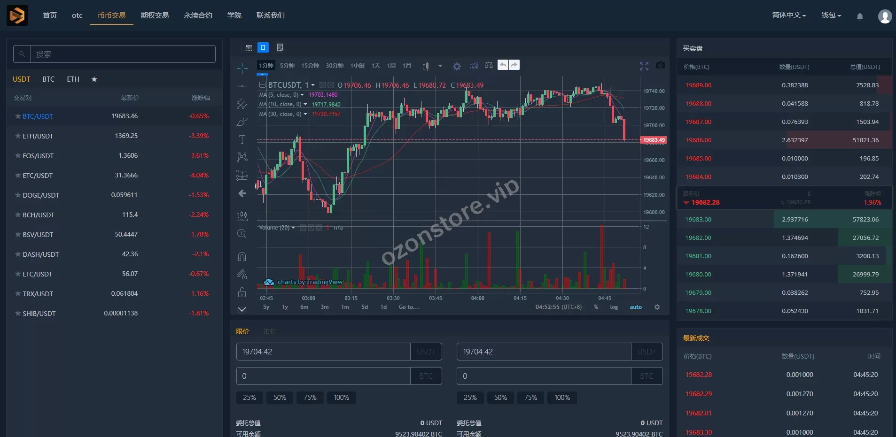
Task: Select the BTC market tab
Action: point(48,79)
